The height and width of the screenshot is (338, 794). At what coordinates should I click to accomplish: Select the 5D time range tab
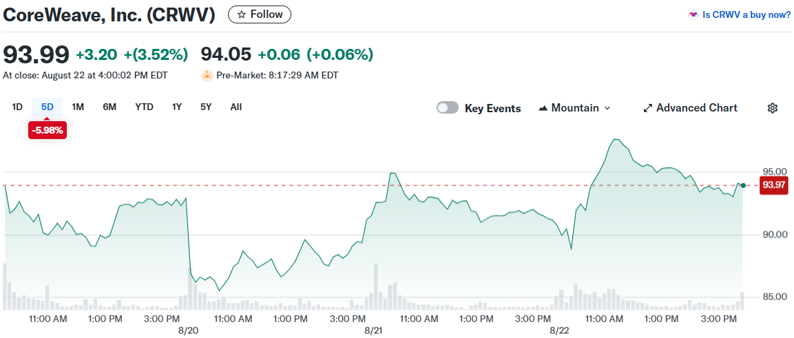coord(47,107)
